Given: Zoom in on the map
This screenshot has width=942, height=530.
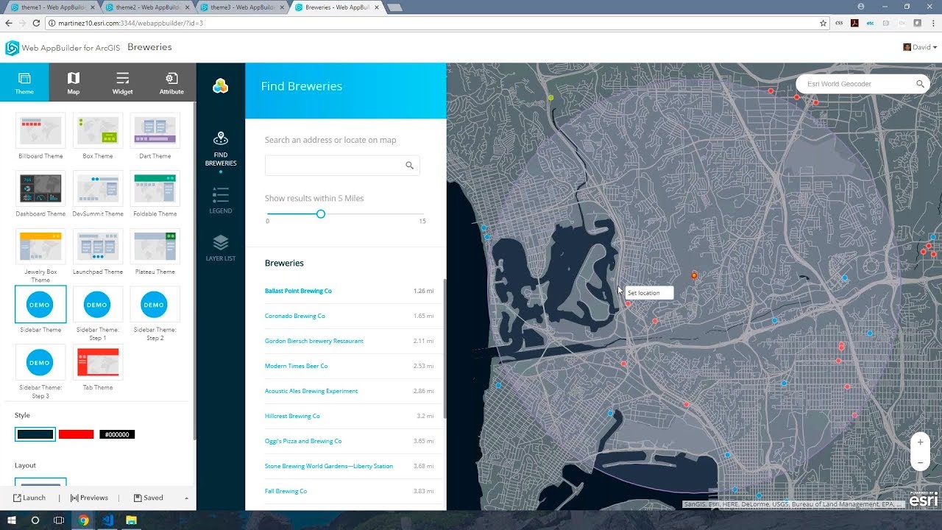Looking at the screenshot, I should (920, 442).
